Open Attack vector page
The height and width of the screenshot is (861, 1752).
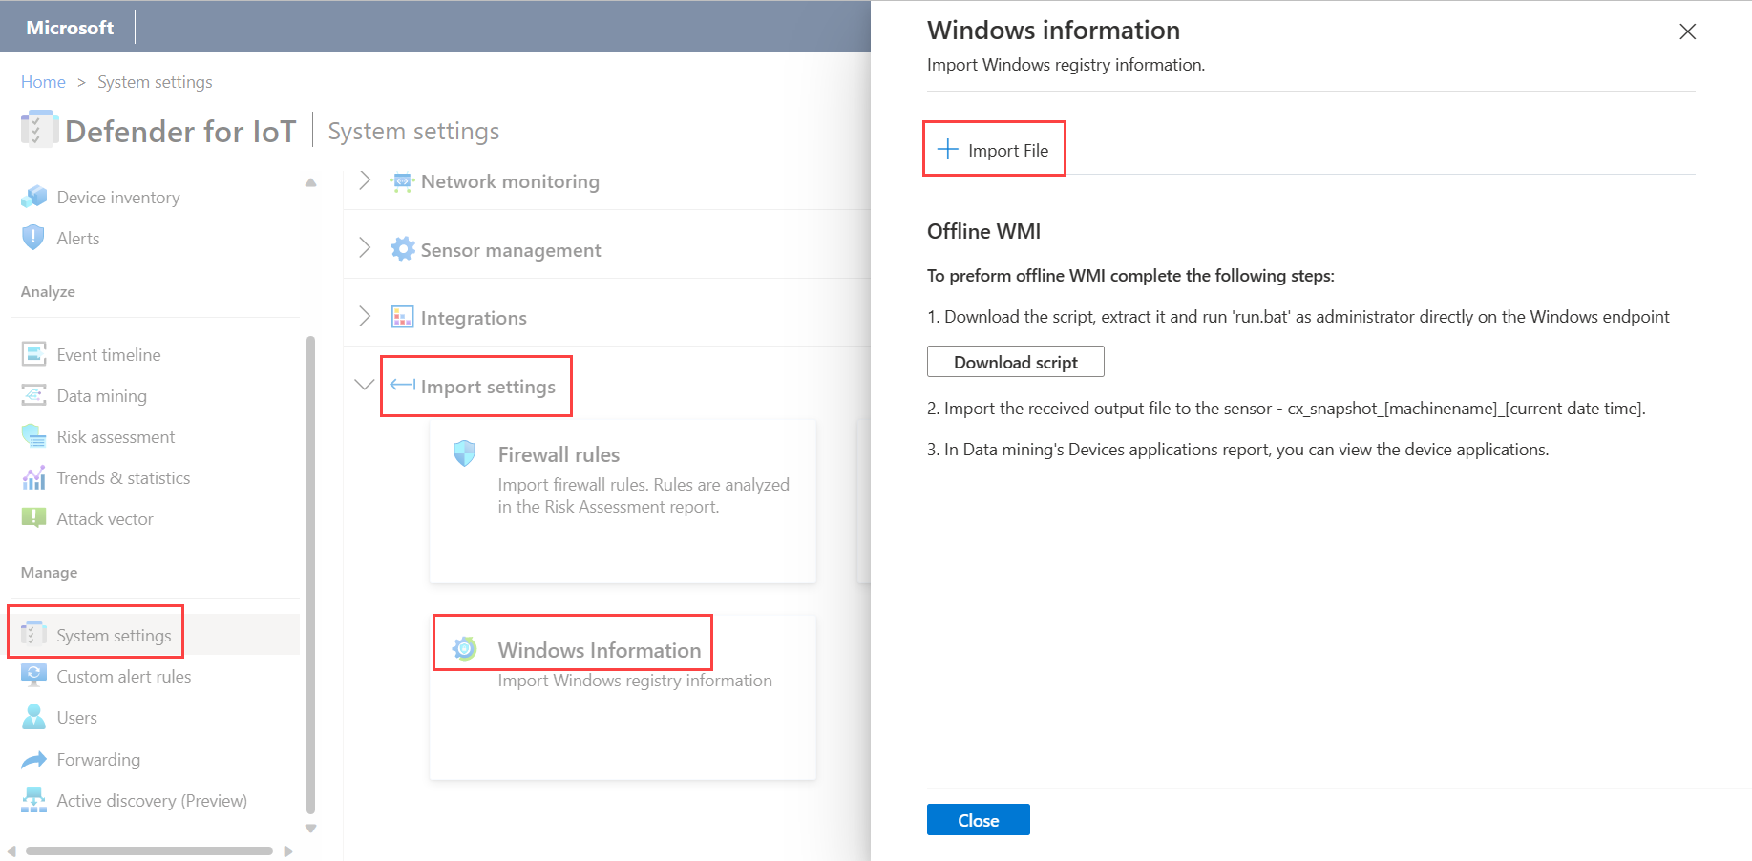105,519
